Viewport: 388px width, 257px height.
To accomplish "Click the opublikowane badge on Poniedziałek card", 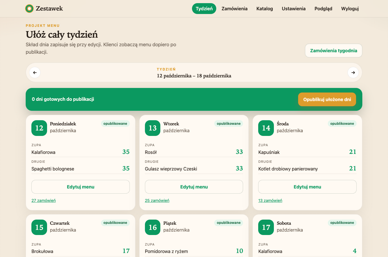I will [115, 124].
